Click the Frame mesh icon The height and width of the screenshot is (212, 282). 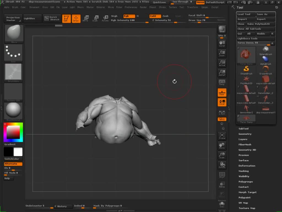pos(222,136)
